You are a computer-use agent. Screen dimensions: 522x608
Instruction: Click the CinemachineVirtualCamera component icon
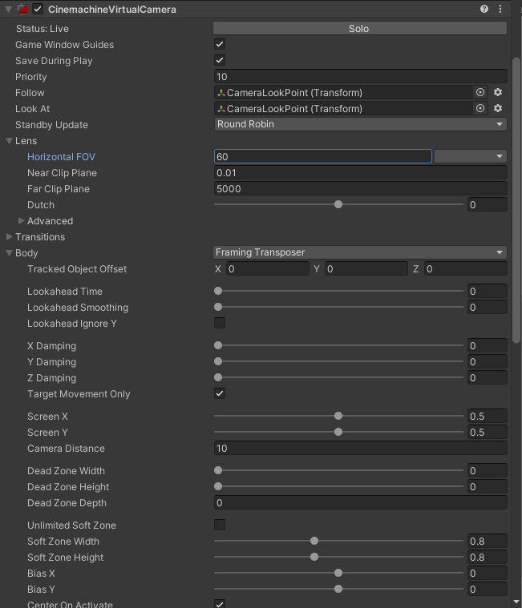point(22,9)
